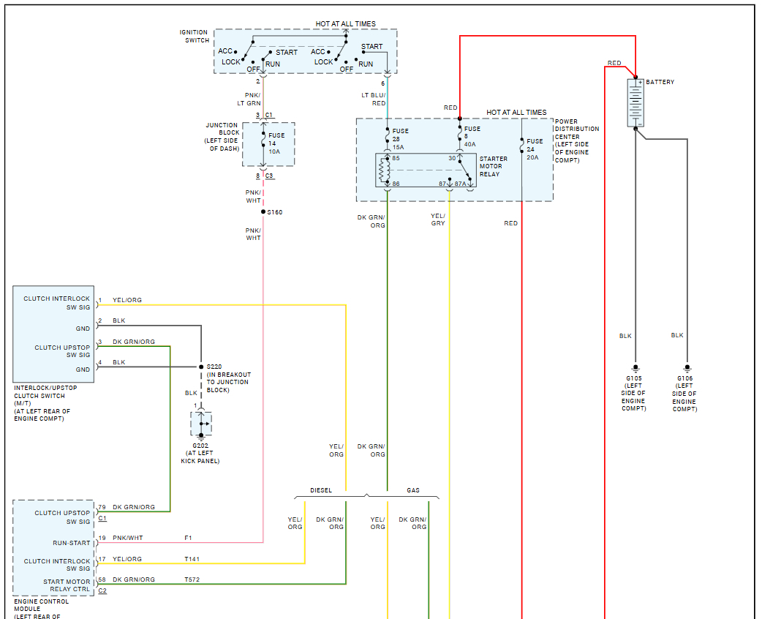The height and width of the screenshot is (619, 762).
Task: Click the G105 ground label
Action: [634, 378]
